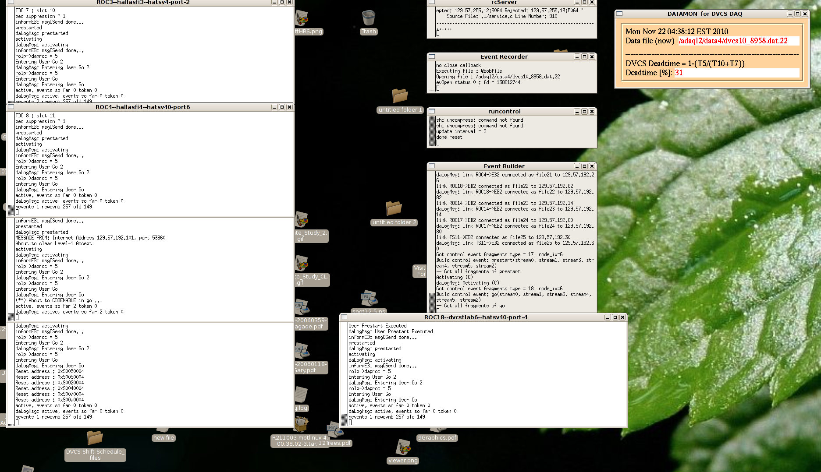Image resolution: width=821 pixels, height=472 pixels.
Task: Minimize the DATAMON for DVCS DAQ window
Action: point(790,14)
